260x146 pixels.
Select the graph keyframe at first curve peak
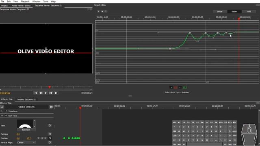(190, 33)
